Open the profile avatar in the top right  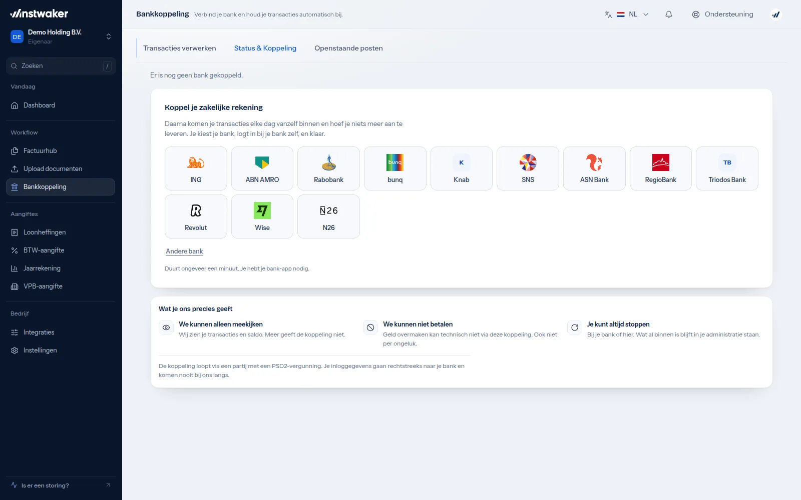(x=776, y=14)
